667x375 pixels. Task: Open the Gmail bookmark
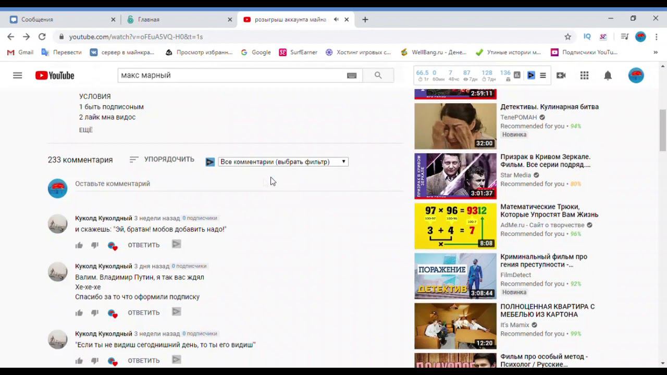pos(20,52)
